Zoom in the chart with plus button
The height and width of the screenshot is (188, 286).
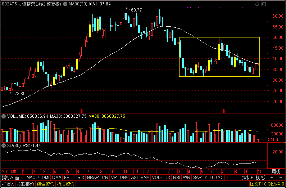tap(272, 178)
